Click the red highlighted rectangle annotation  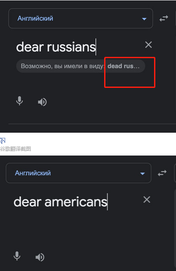coord(130,72)
